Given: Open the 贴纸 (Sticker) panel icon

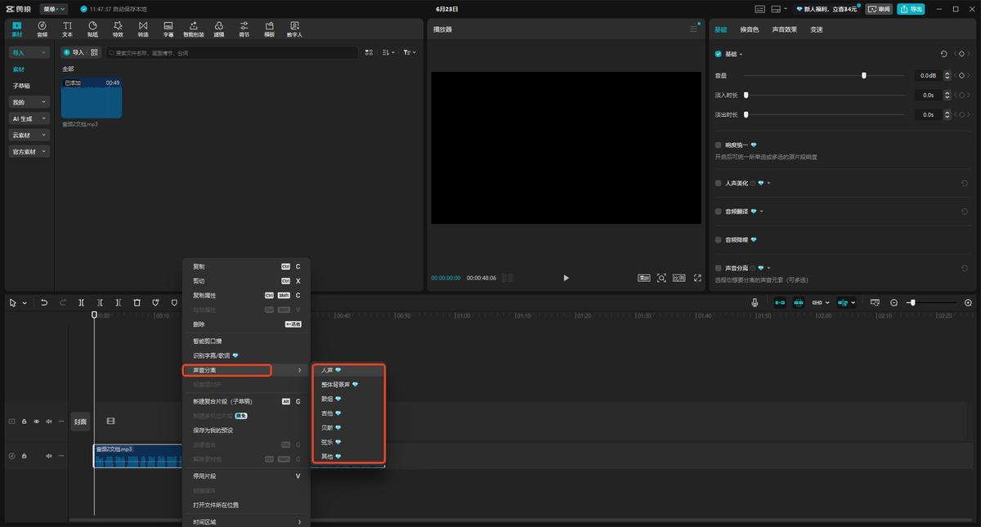Looking at the screenshot, I should click(x=92, y=29).
